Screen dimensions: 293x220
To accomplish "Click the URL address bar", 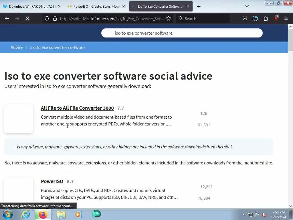I will click(x=112, y=19).
